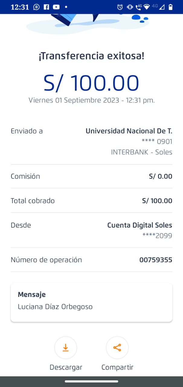
Task: Tap the Mensaje card with Luciana's name
Action: [x=91, y=302]
